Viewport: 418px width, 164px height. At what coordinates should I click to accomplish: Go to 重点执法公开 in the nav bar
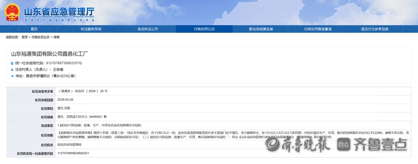pos(147,29)
